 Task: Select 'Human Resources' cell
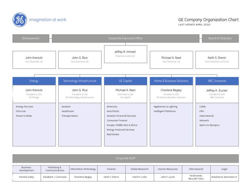pos(168,169)
